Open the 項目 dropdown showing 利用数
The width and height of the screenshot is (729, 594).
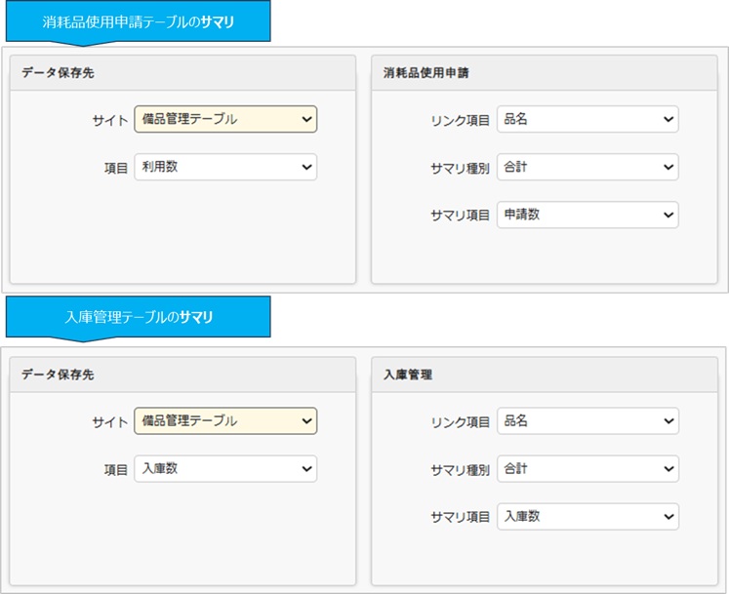coord(225,167)
